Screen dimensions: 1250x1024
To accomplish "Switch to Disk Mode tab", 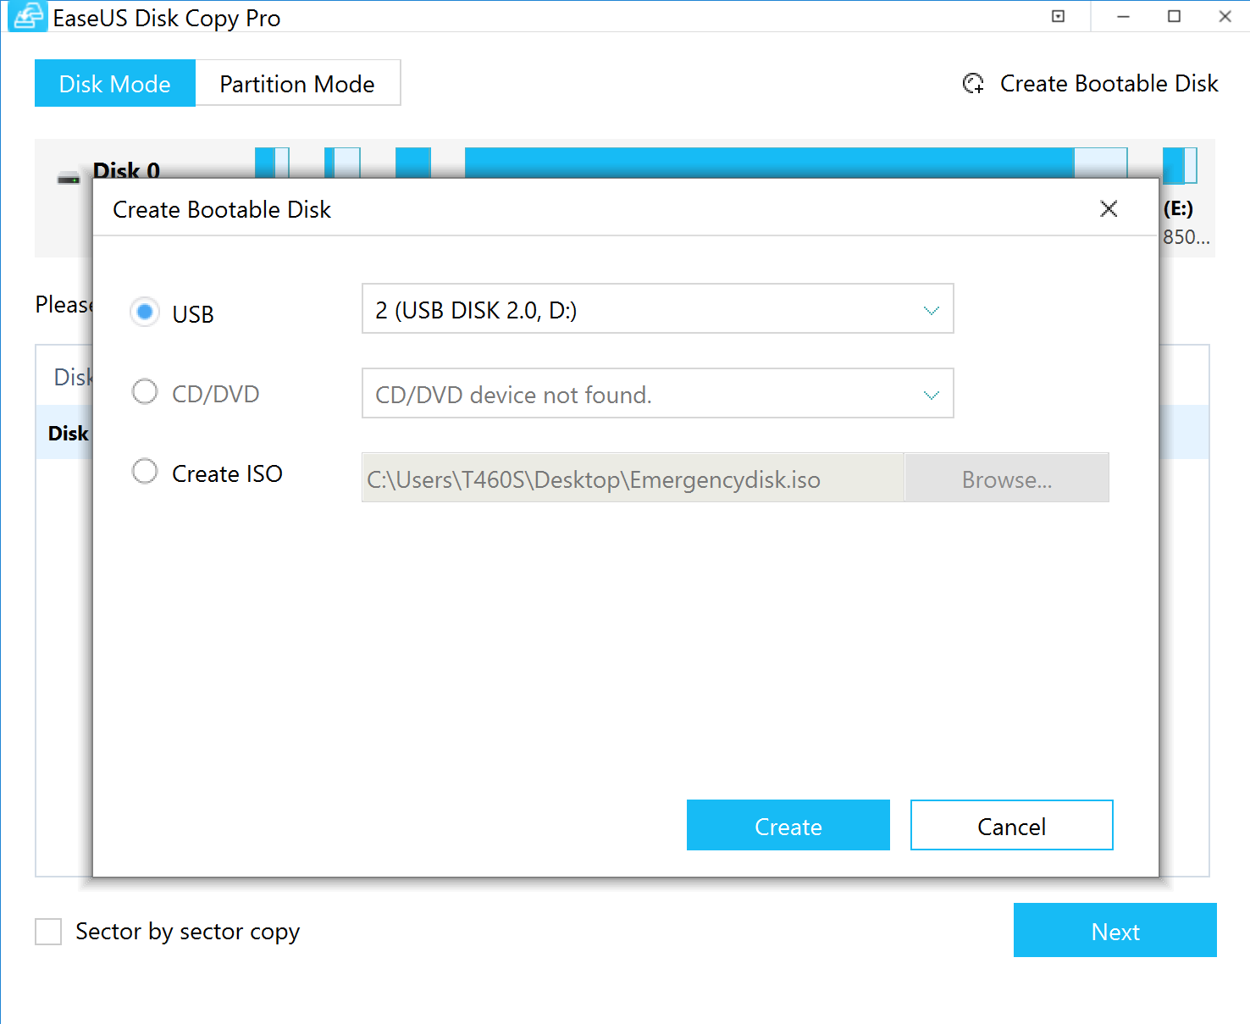I will (114, 83).
